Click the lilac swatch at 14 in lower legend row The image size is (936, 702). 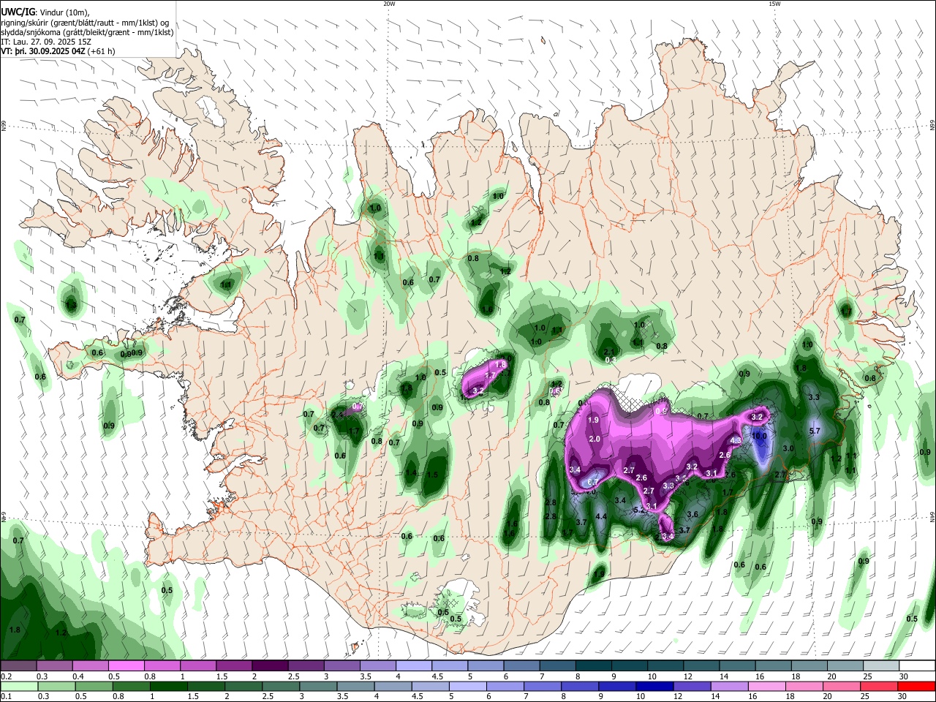(729, 686)
